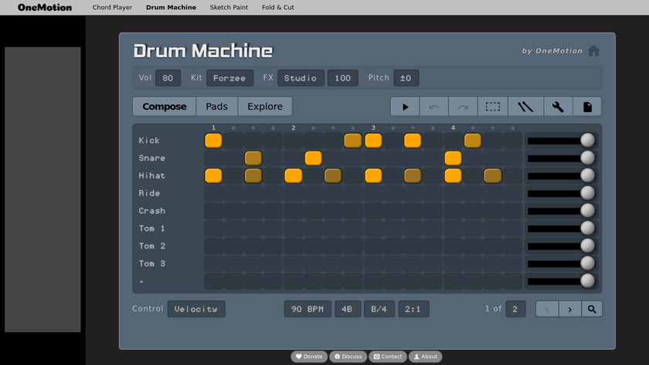Open the wrench settings tool

(x=557, y=107)
